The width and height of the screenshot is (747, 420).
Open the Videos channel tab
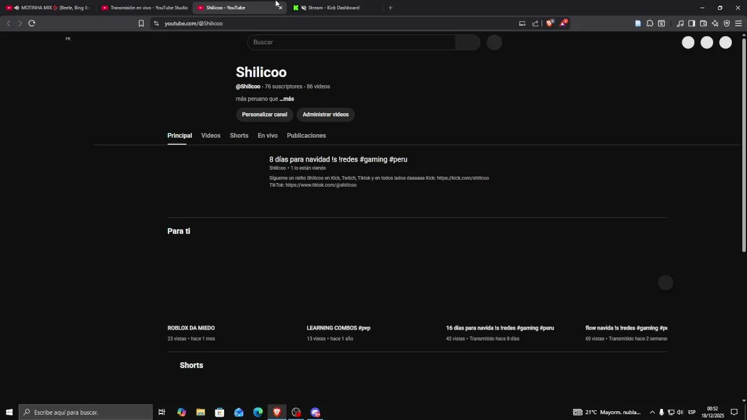(211, 135)
